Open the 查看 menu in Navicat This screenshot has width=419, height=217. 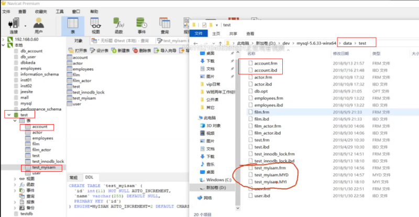[22, 11]
